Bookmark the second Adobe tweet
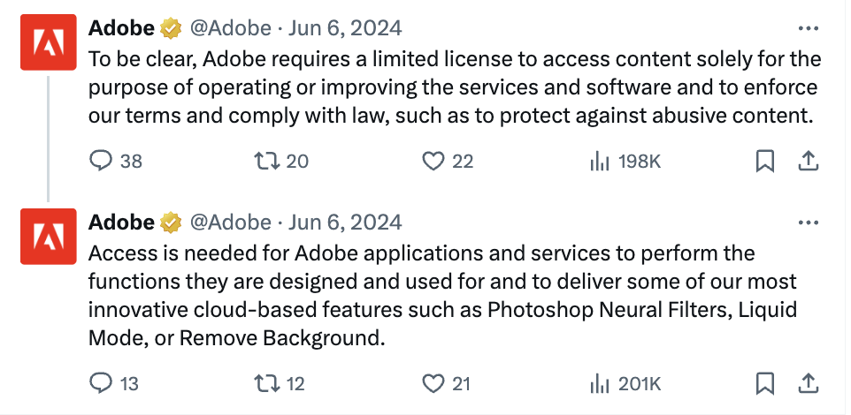Screen dimensions: 851x415 [765, 383]
